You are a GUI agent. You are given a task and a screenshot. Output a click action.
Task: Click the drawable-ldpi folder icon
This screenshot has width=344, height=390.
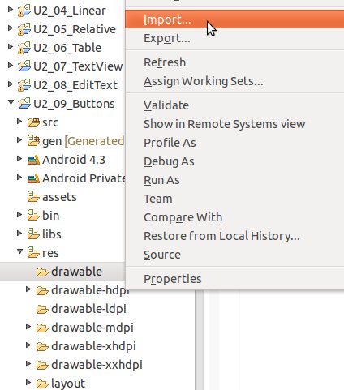click(x=42, y=309)
